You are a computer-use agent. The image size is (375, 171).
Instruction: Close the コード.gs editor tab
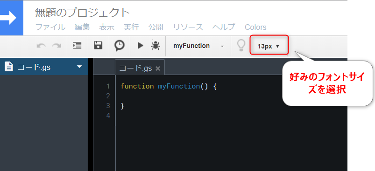[157, 68]
